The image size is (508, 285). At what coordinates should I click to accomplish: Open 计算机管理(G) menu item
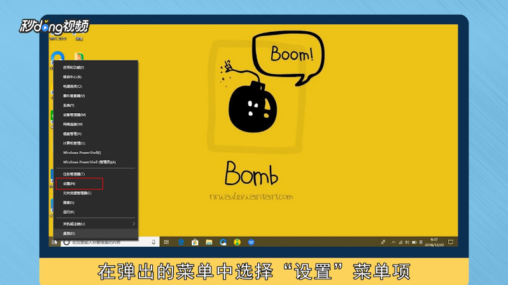point(96,143)
